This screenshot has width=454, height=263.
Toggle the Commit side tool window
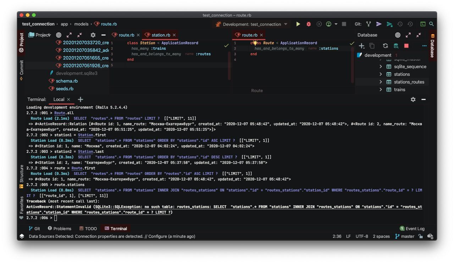point(21,70)
